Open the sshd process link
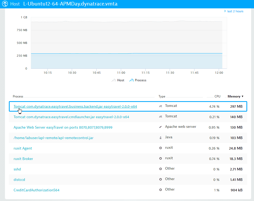Screen dimensions: 254x201 click(17, 169)
